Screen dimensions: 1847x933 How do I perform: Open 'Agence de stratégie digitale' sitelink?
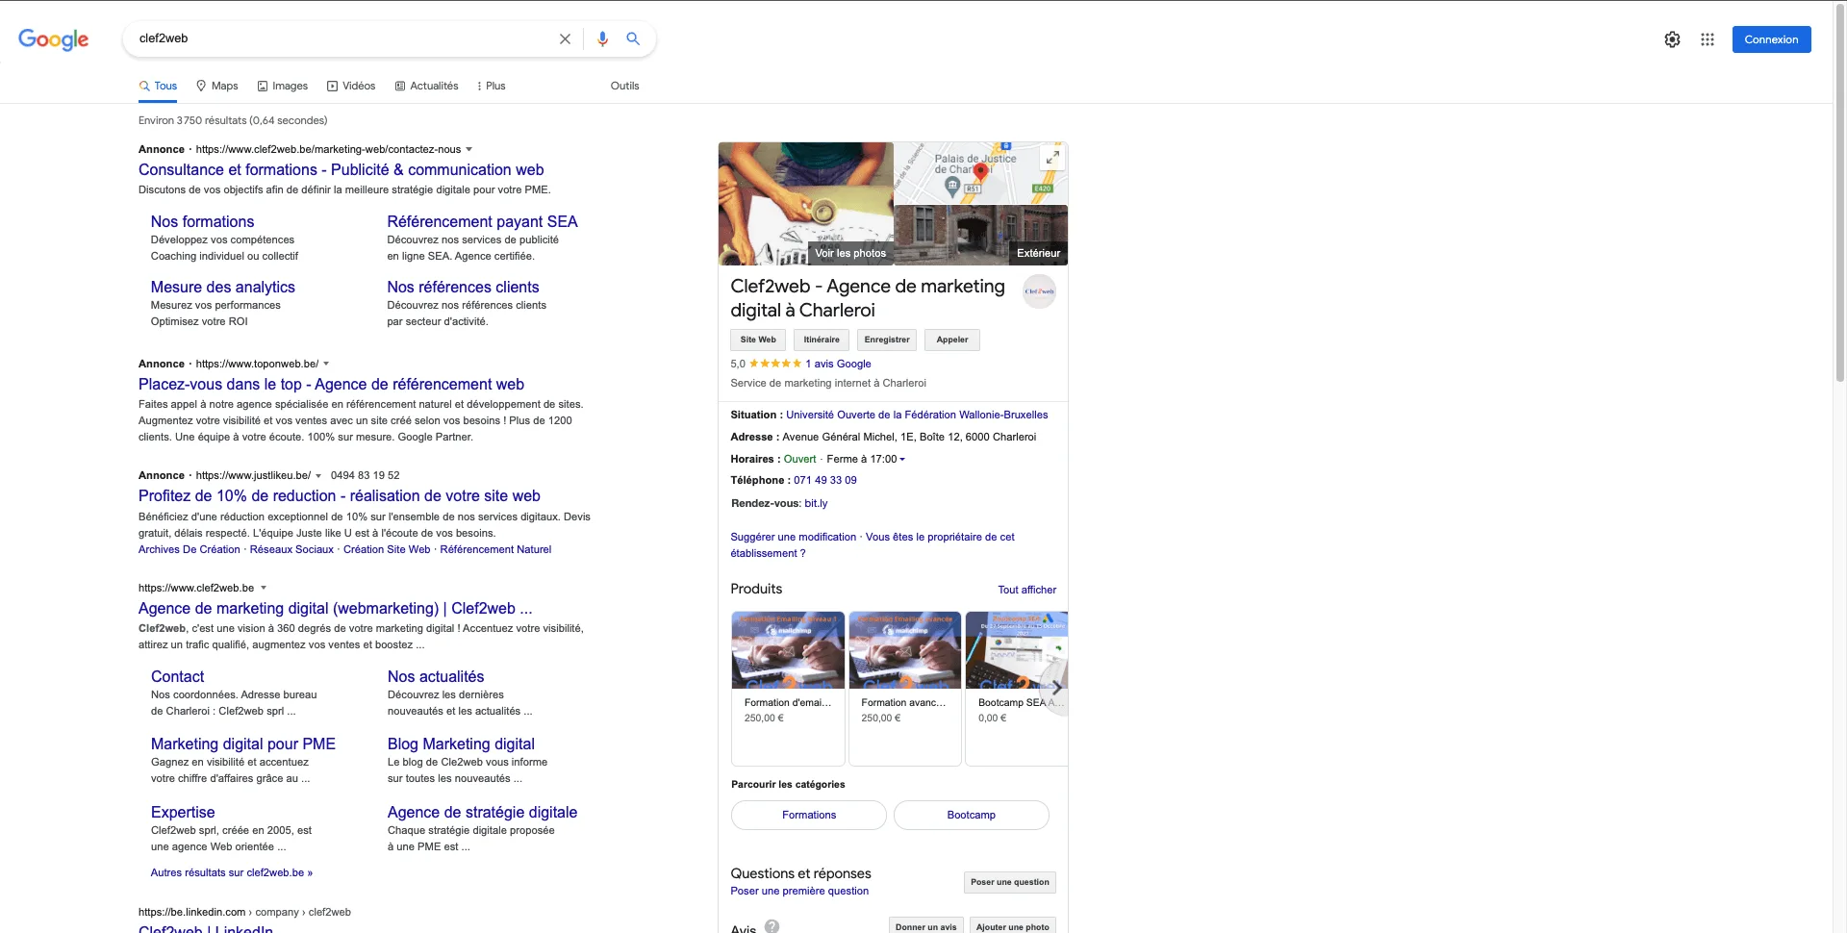click(482, 813)
